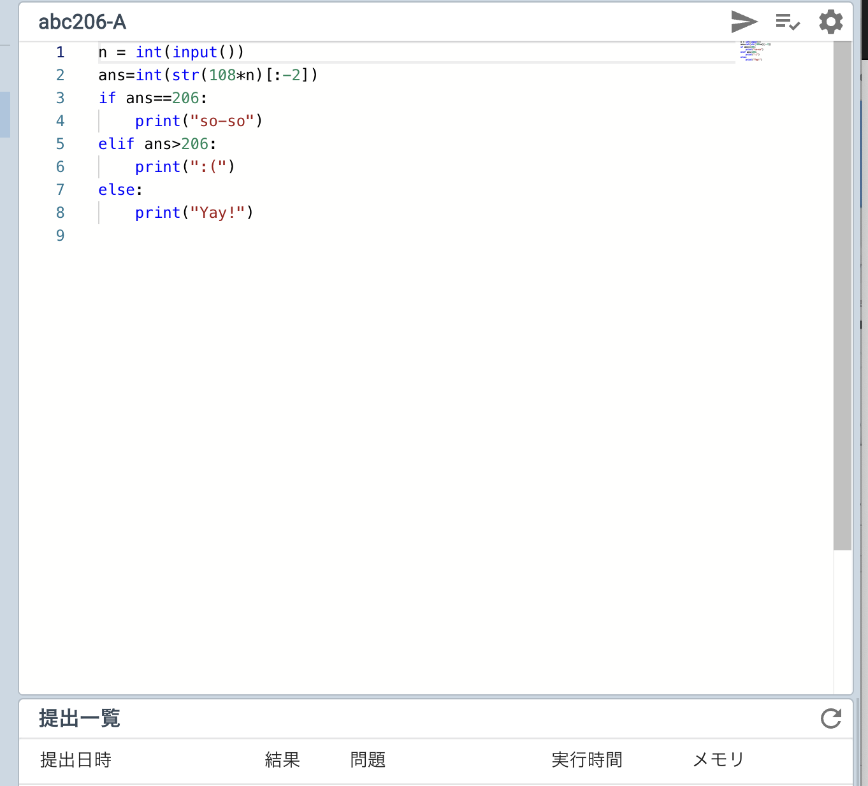This screenshot has width=868, height=786.
Task: Click the 問題 column header
Action: tap(368, 760)
